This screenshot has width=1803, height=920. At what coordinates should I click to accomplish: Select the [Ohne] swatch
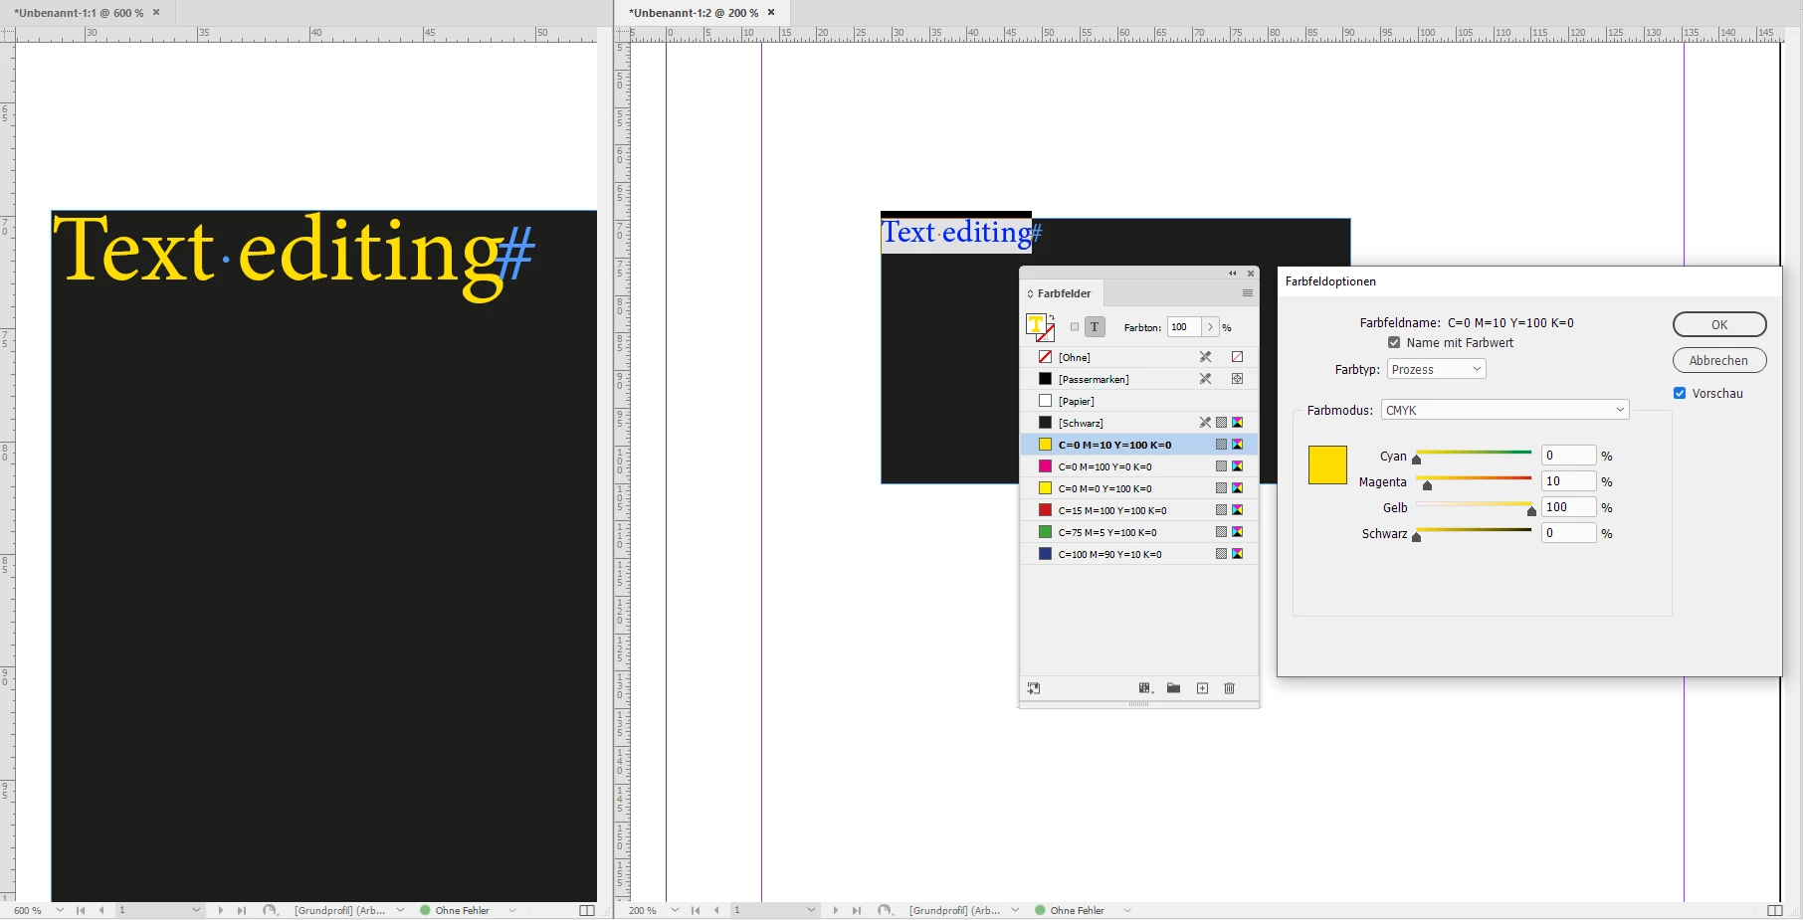pos(1139,357)
